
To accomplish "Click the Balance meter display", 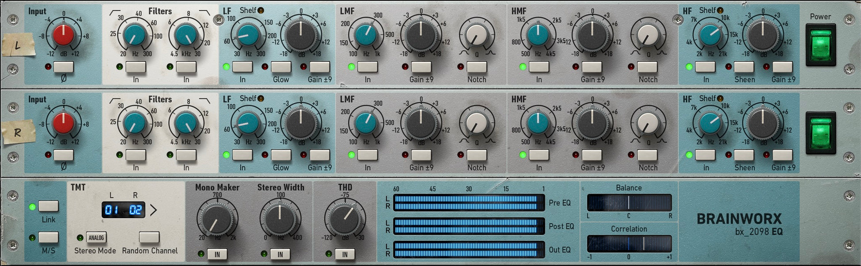I will pos(629,203).
